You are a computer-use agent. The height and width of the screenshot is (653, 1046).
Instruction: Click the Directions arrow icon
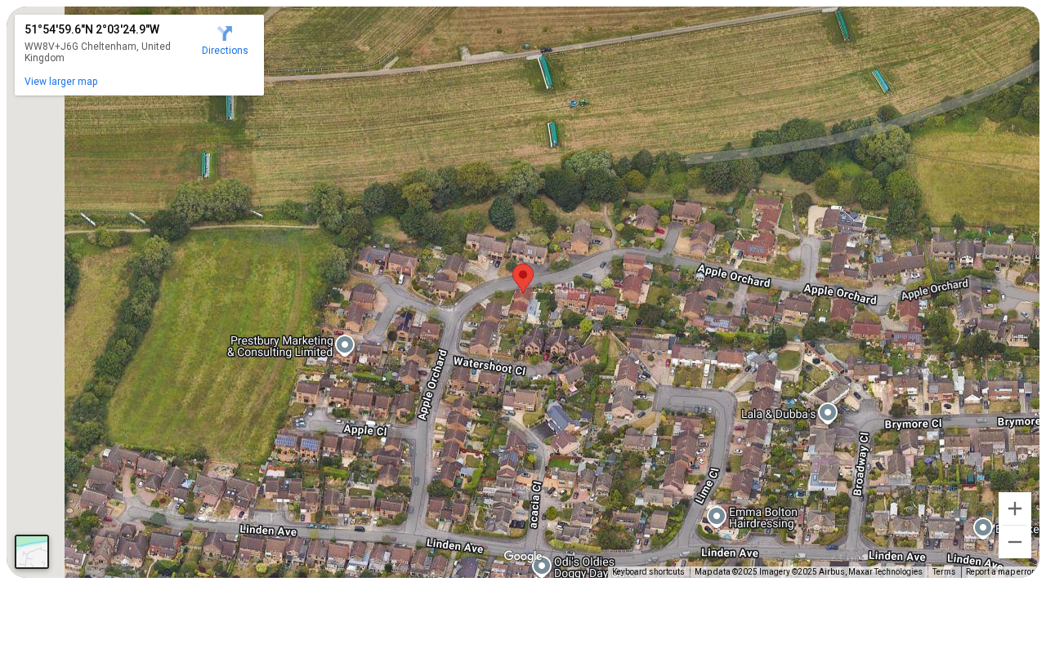pos(225,33)
